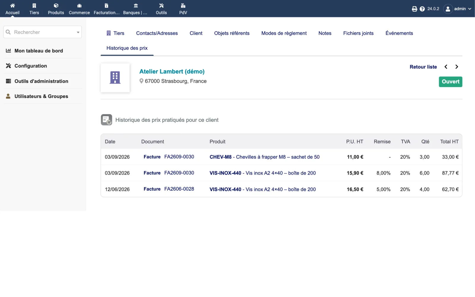Open the Outils top menu
The height and width of the screenshot is (297, 475).
[x=161, y=9]
